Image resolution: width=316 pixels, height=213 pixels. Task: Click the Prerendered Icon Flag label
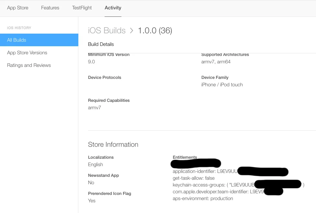(109, 194)
